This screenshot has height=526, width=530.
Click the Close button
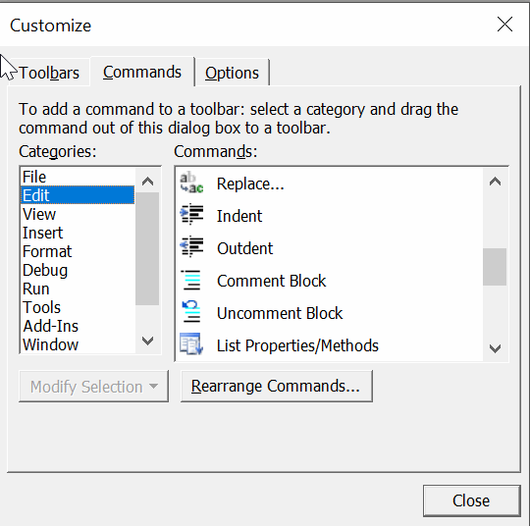click(471, 500)
